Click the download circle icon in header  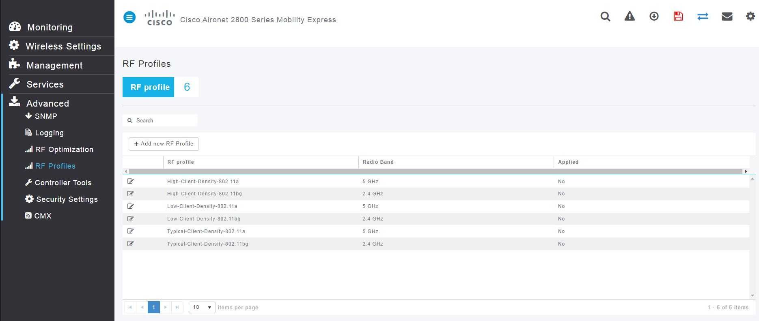[x=654, y=16]
